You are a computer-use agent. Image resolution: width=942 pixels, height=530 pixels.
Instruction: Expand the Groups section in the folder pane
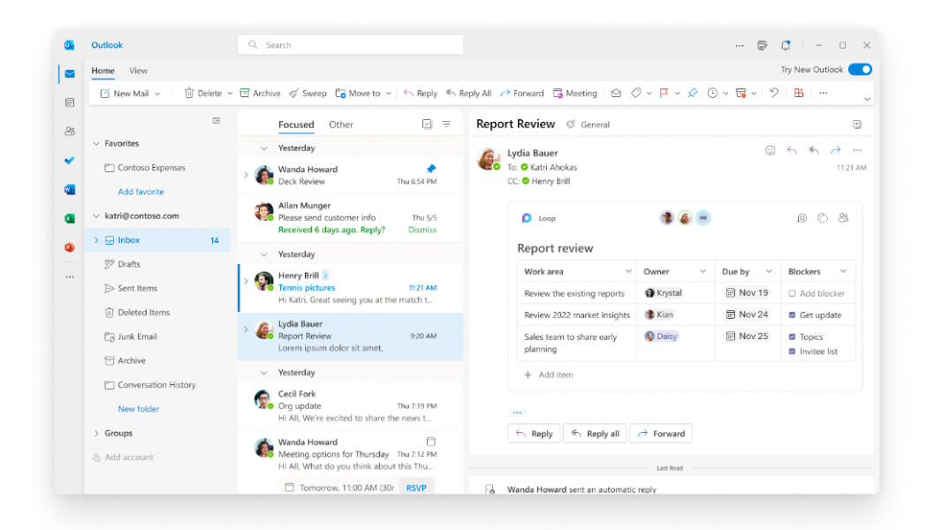click(99, 433)
